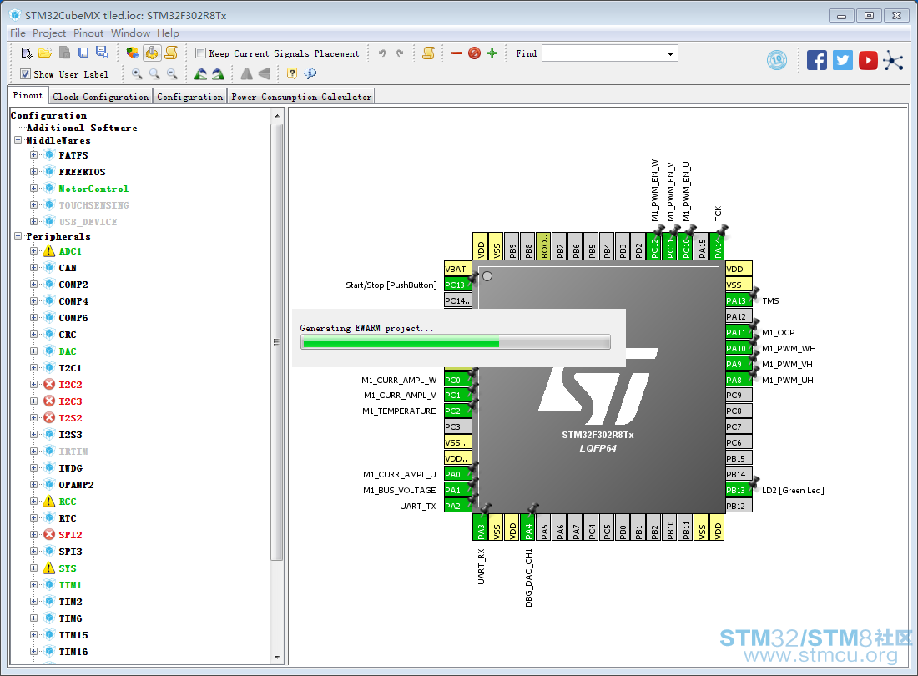Select SPI2 in the peripherals tree

tap(70, 535)
